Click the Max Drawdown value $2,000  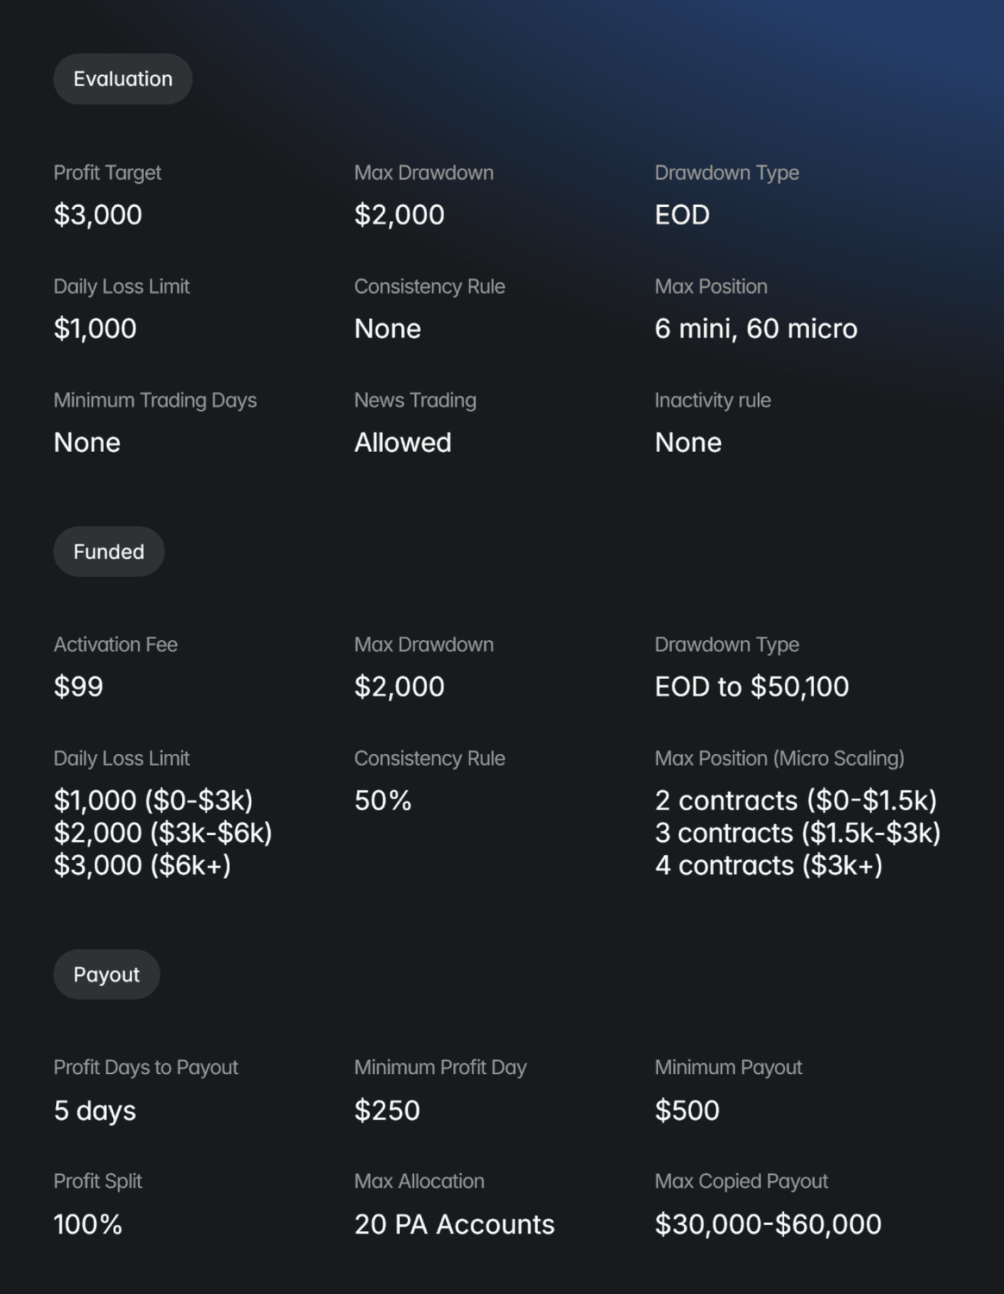click(399, 214)
